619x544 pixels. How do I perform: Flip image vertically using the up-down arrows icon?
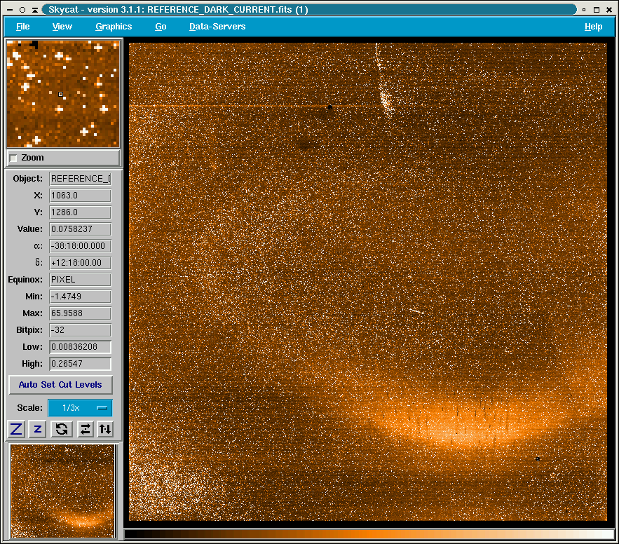click(x=105, y=429)
